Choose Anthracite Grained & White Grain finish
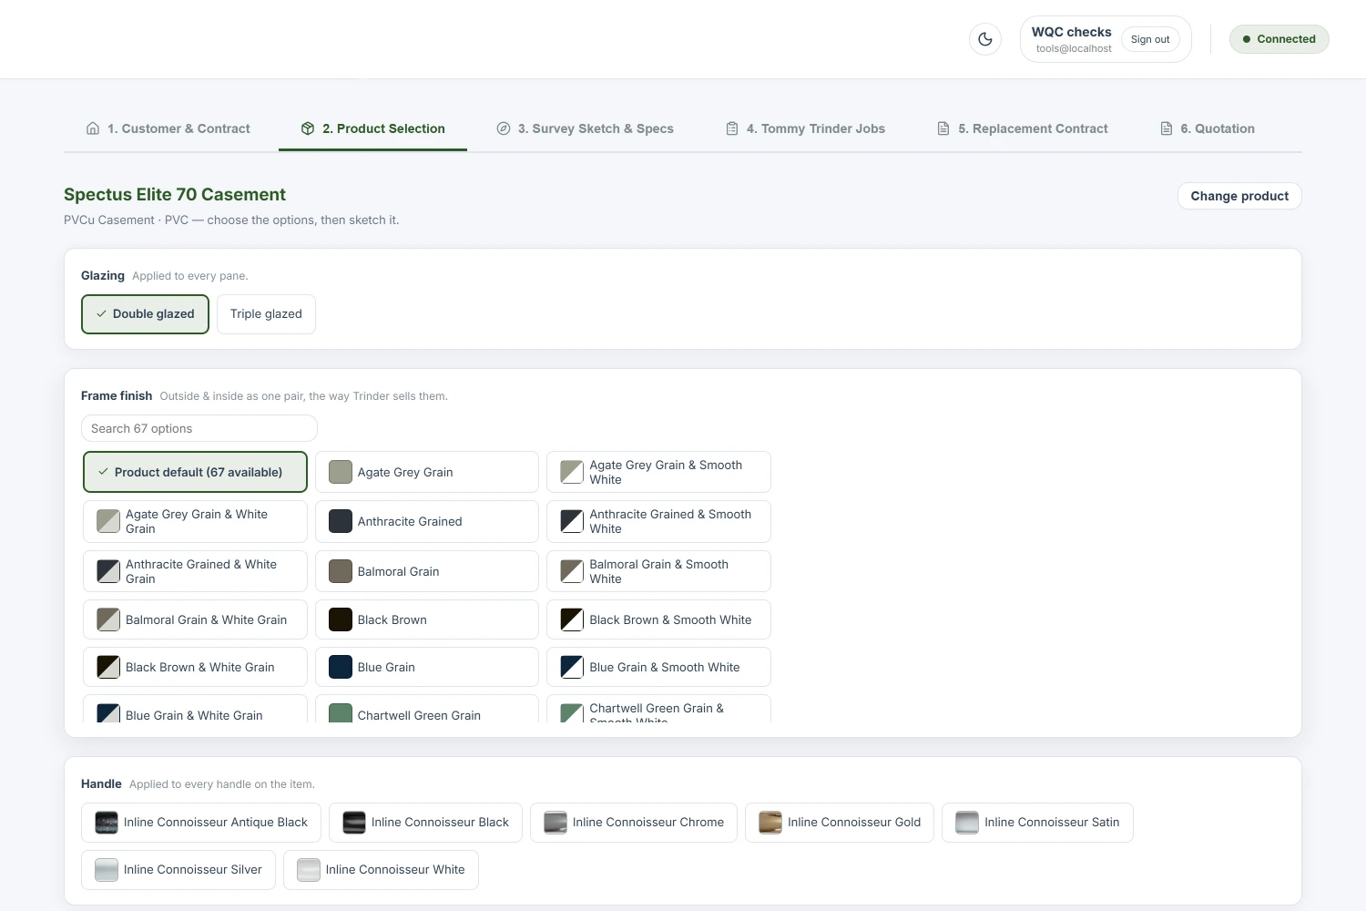The width and height of the screenshot is (1366, 911). [195, 571]
